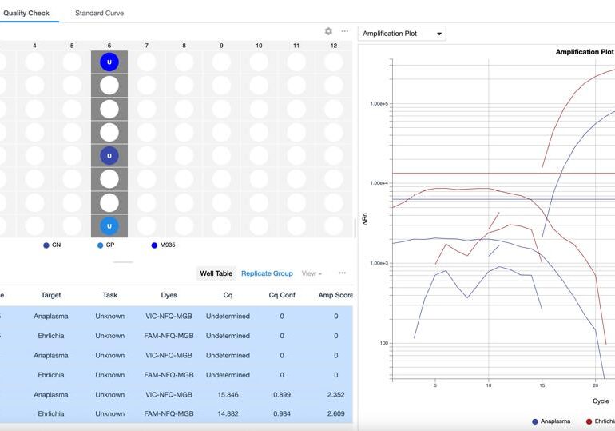Click the Amplification Plot chart title
The image size is (615, 431).
[585, 52]
